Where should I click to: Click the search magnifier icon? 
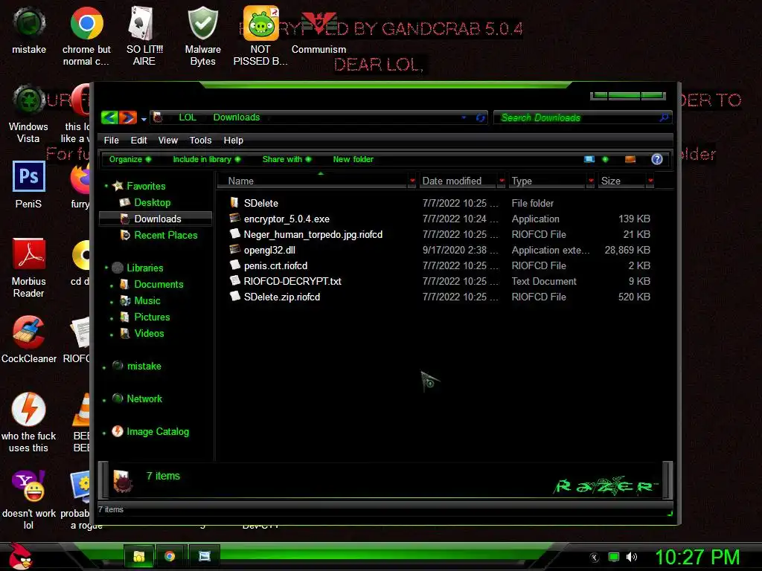coord(664,117)
